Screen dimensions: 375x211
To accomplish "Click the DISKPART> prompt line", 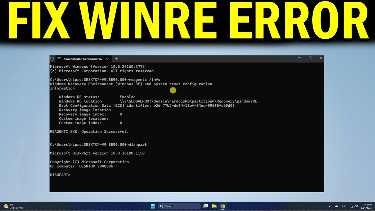I will click(x=60, y=175).
